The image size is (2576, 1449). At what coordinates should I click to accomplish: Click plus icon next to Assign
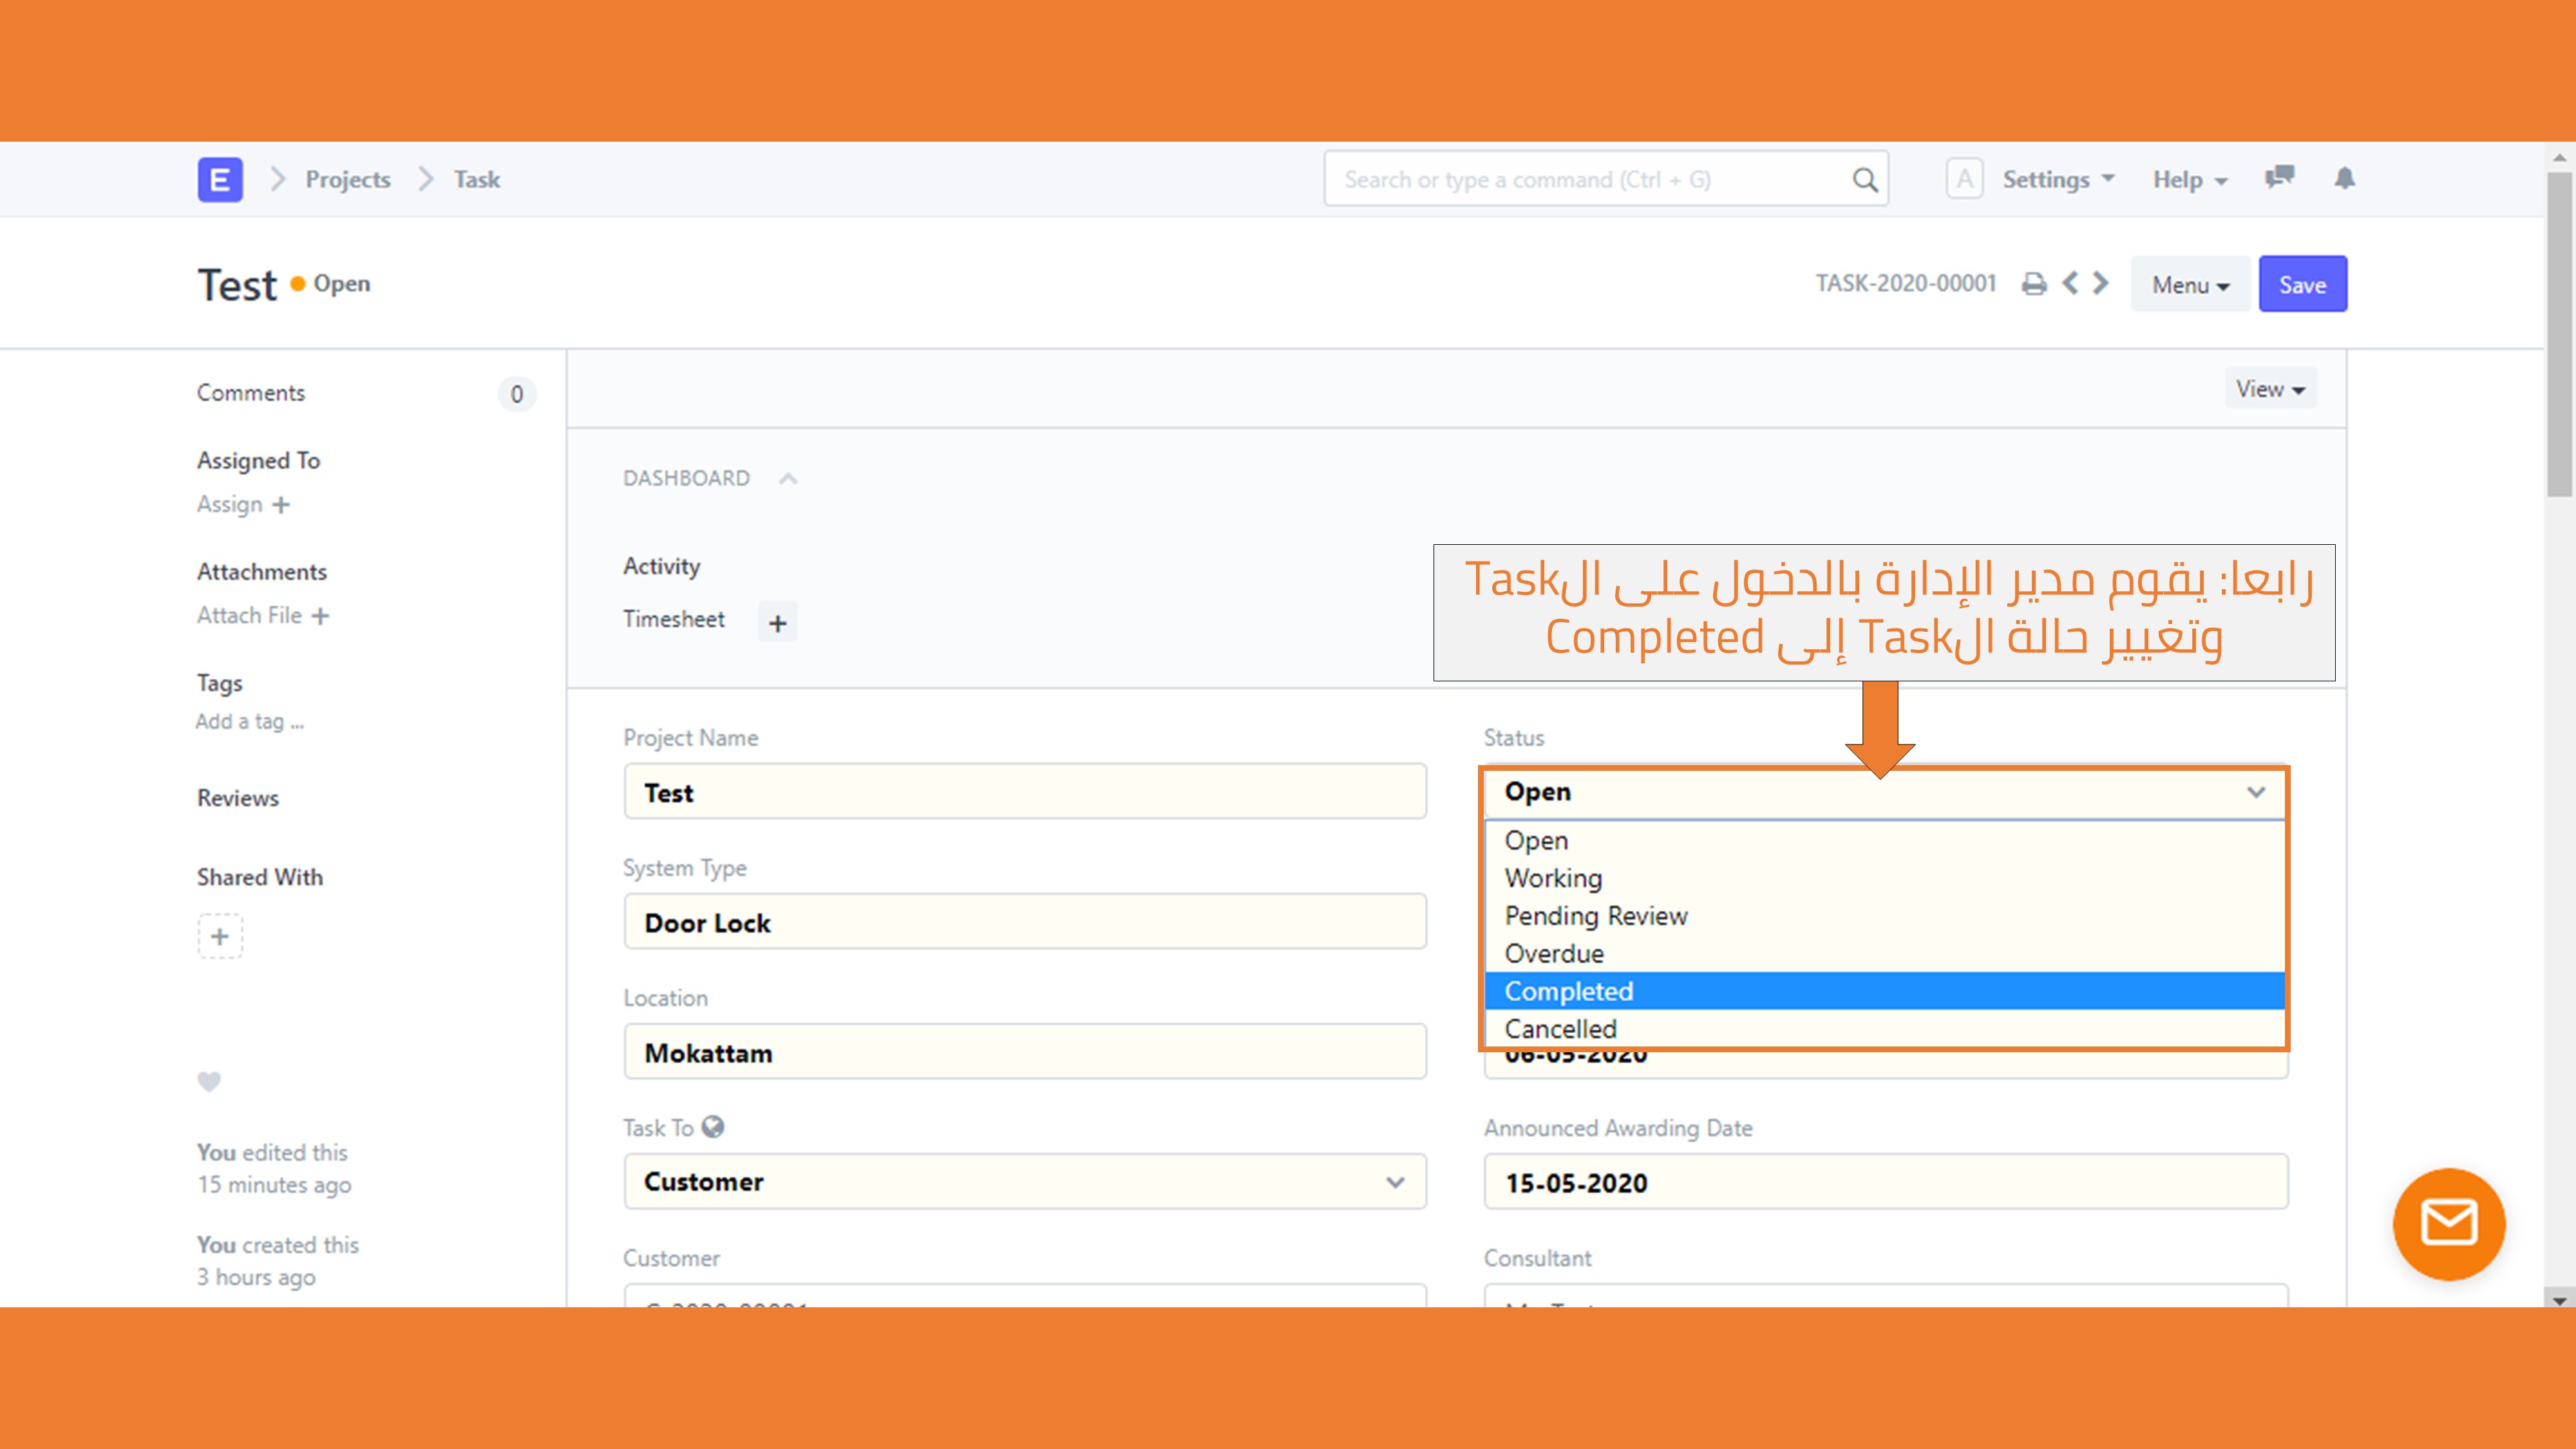281,505
